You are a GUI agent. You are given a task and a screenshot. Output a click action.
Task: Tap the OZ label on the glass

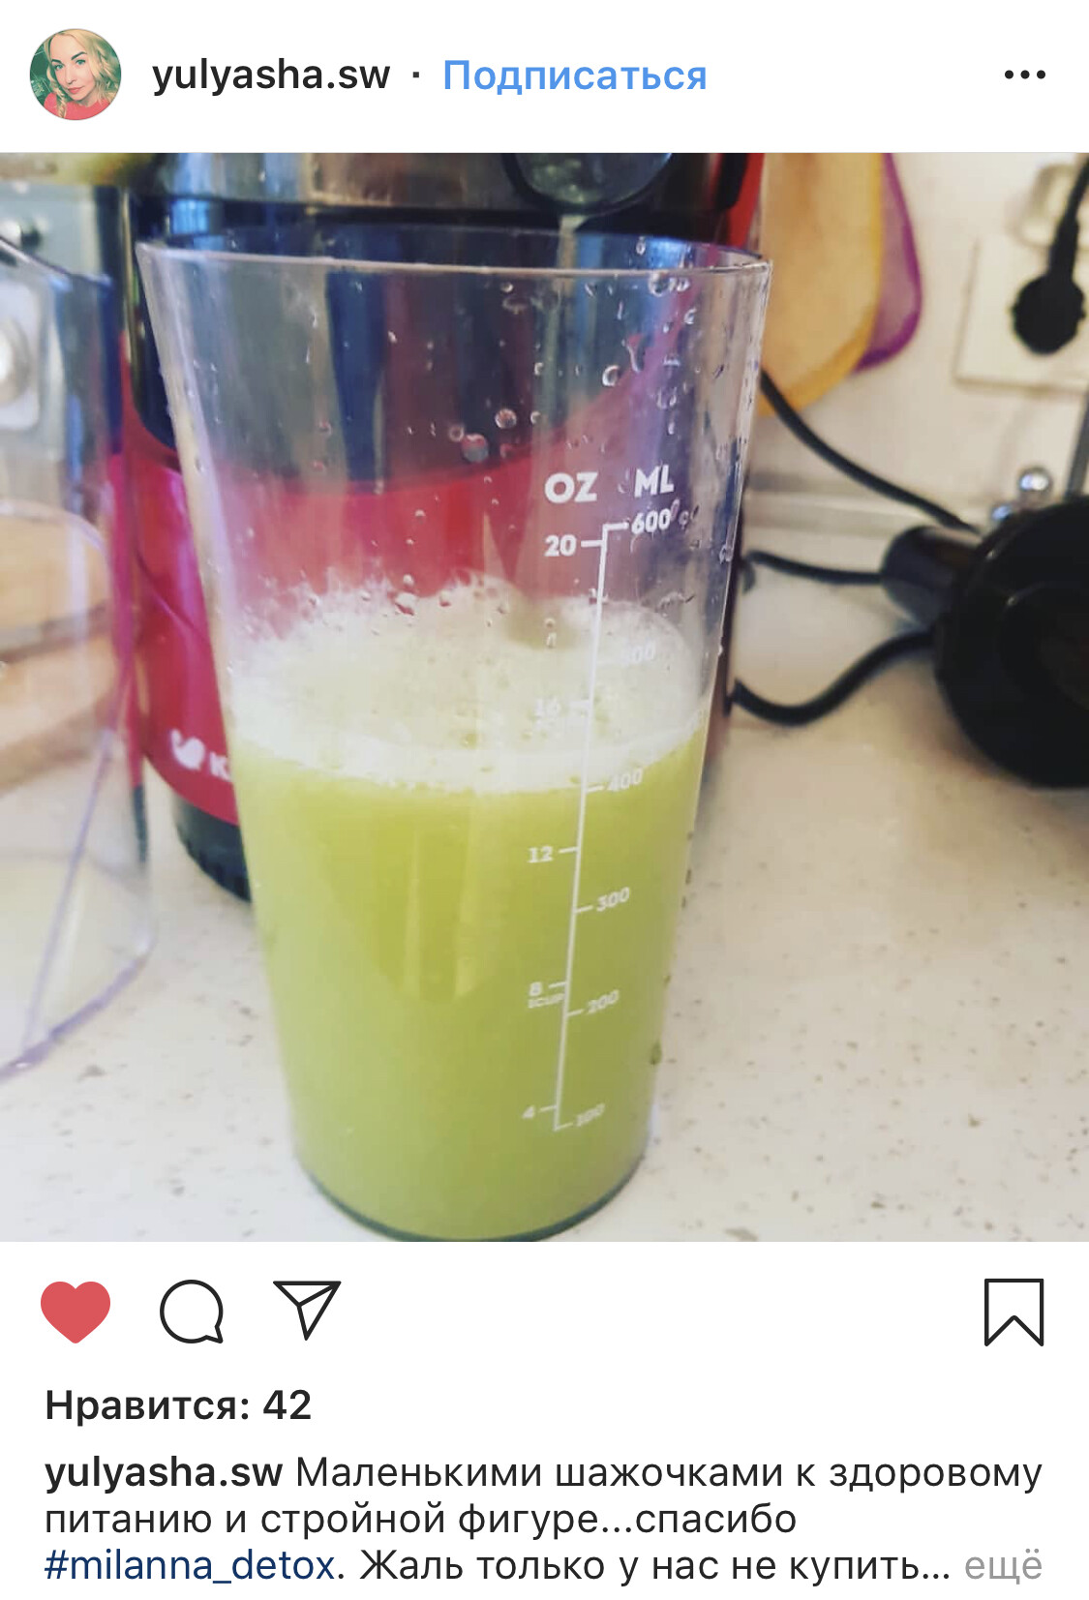point(570,487)
